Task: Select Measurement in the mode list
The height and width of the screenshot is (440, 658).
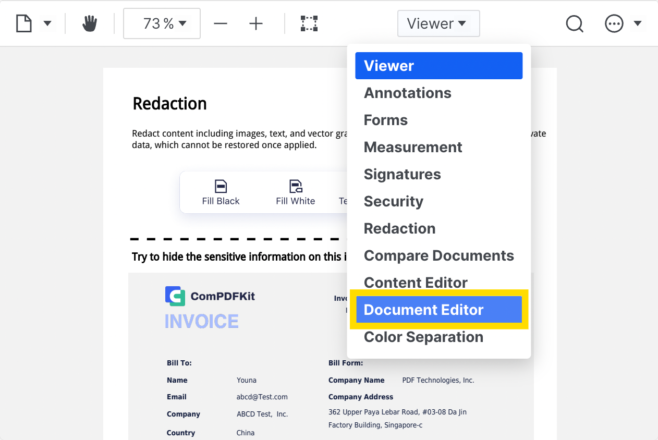Action: tap(412, 147)
